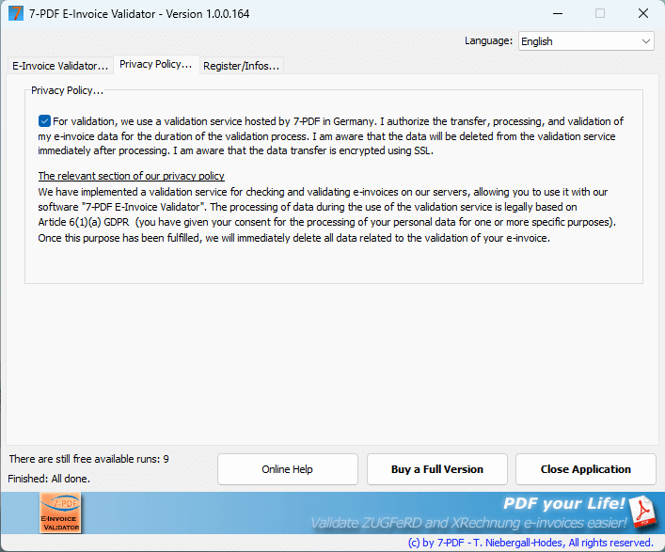Uncheck the validation service consent checkbox
665x552 pixels.
[x=44, y=121]
